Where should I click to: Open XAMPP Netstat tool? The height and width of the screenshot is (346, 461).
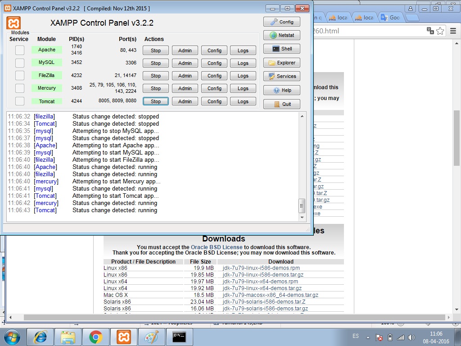pos(282,35)
